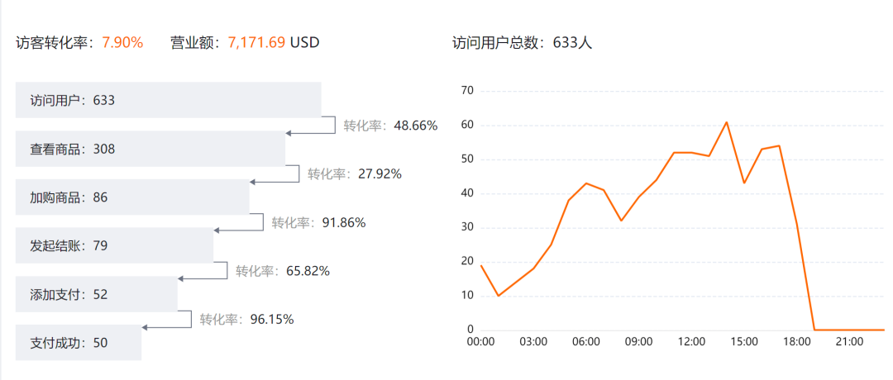Select the 访问用户: 633 funnel bar
893x380 pixels.
pyautogui.click(x=168, y=100)
